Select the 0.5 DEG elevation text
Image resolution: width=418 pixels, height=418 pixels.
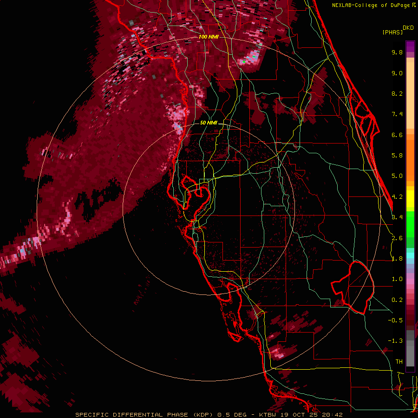233,415
